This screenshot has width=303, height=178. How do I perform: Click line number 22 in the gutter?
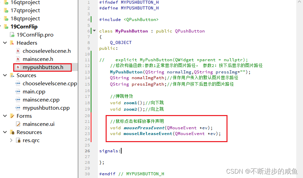coord(87,128)
